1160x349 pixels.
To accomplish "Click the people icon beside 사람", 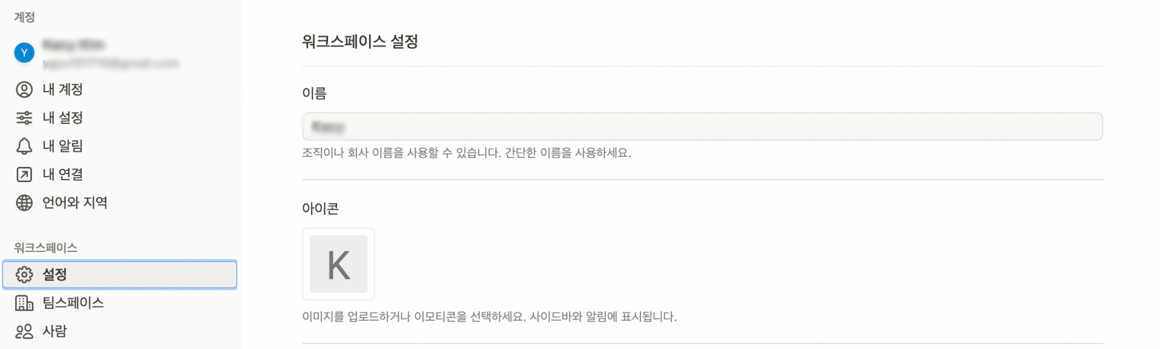I will (x=24, y=331).
